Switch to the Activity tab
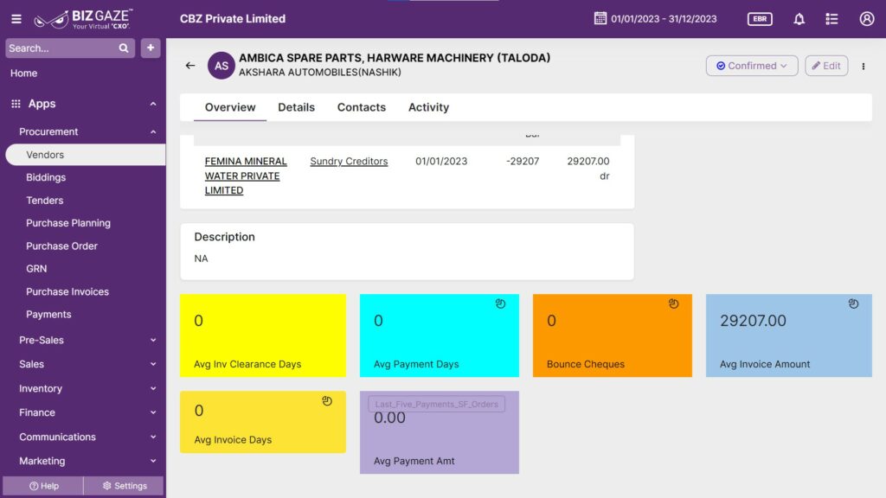This screenshot has height=498, width=886. coord(429,107)
